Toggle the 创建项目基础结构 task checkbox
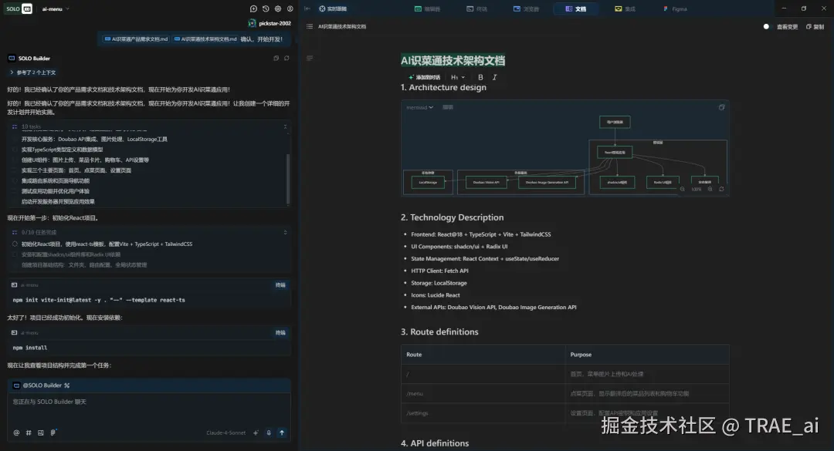The height and width of the screenshot is (451, 834). 15,264
